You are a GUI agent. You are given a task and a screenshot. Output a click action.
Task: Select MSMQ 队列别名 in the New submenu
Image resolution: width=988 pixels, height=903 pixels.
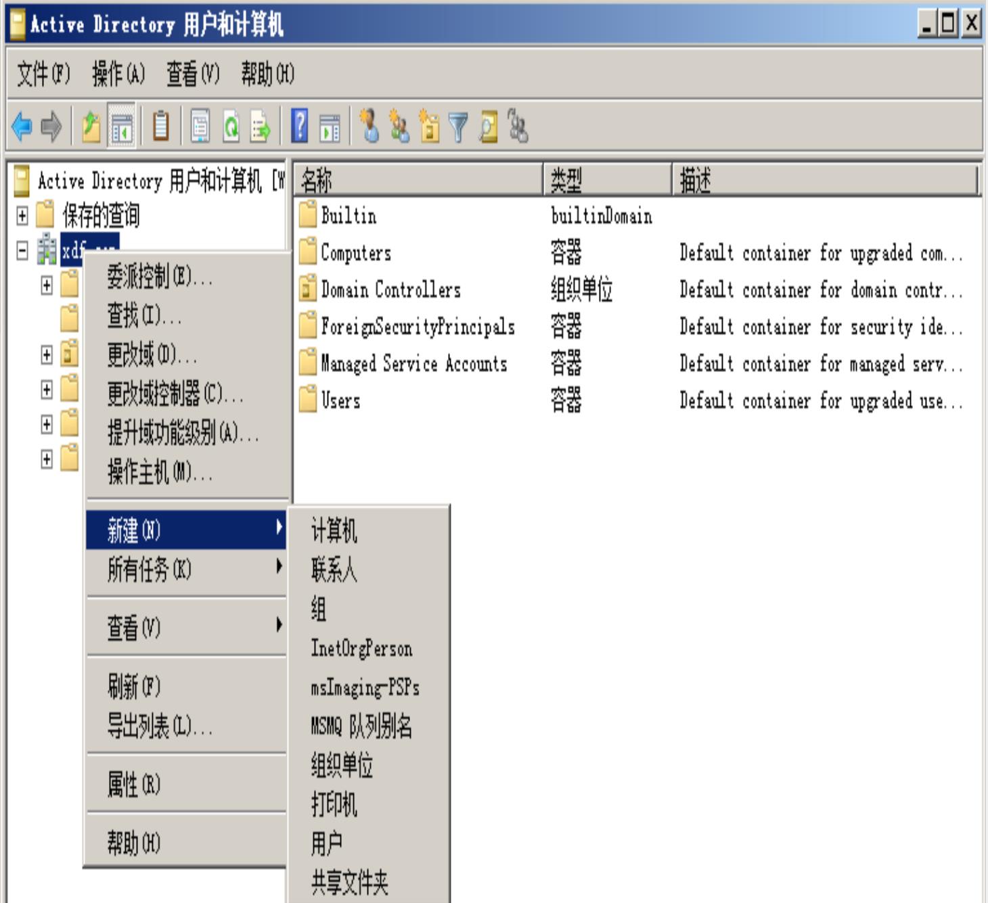tap(369, 726)
